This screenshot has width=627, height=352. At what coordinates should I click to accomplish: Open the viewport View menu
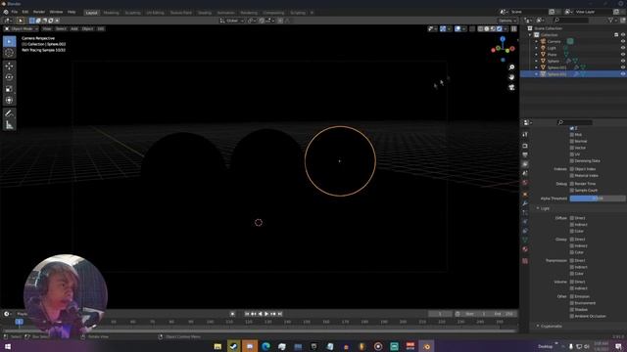tap(47, 28)
